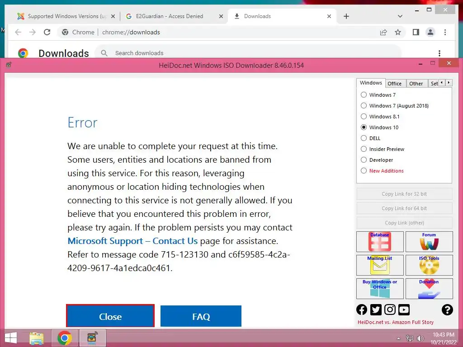This screenshot has width=463, height=347.
Task: Click the help question mark icon
Action: click(447, 309)
